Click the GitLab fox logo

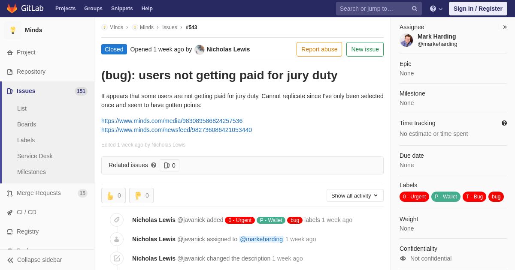tap(12, 9)
